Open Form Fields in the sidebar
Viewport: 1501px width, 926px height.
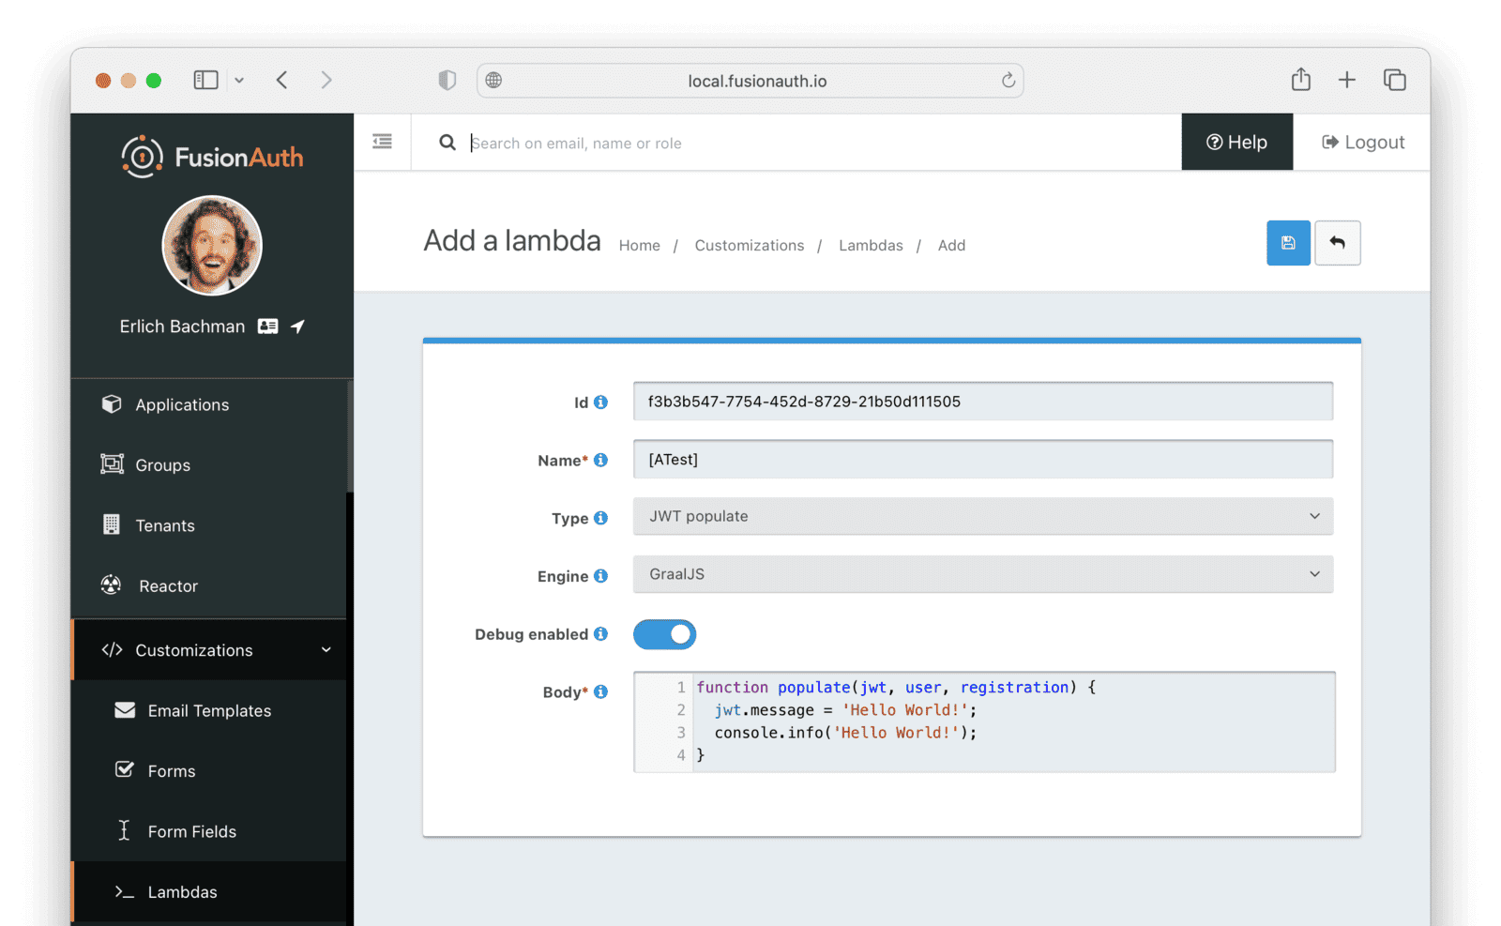pos(209,832)
